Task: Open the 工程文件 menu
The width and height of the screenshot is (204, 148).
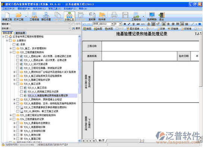Action: 9,9
